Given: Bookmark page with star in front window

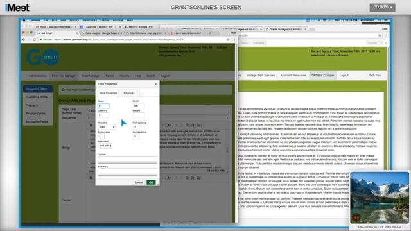Looking at the screenshot, I should coord(228,39).
